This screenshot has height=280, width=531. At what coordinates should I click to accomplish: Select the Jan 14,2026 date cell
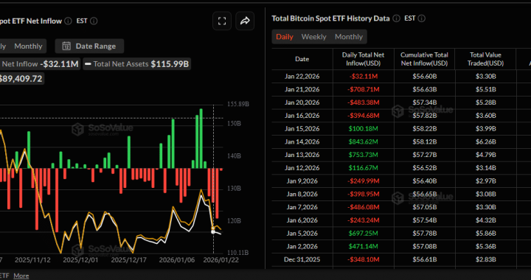click(302, 141)
